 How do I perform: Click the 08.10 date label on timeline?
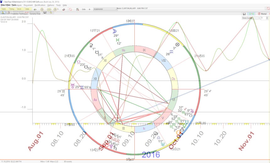57,139
